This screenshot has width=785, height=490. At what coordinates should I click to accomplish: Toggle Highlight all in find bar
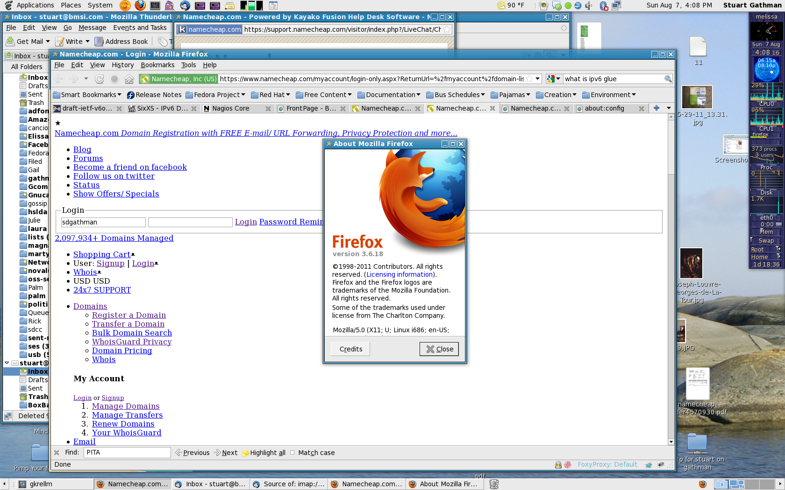tap(264, 453)
